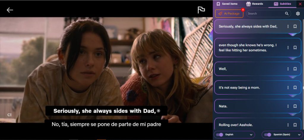The height and width of the screenshot is (140, 304).
Task: Bookmark the 'even though she knows he's wrong' subtitle
Action: click(x=295, y=48)
